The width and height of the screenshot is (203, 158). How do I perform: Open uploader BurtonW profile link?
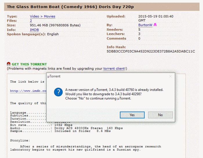point(145,25)
